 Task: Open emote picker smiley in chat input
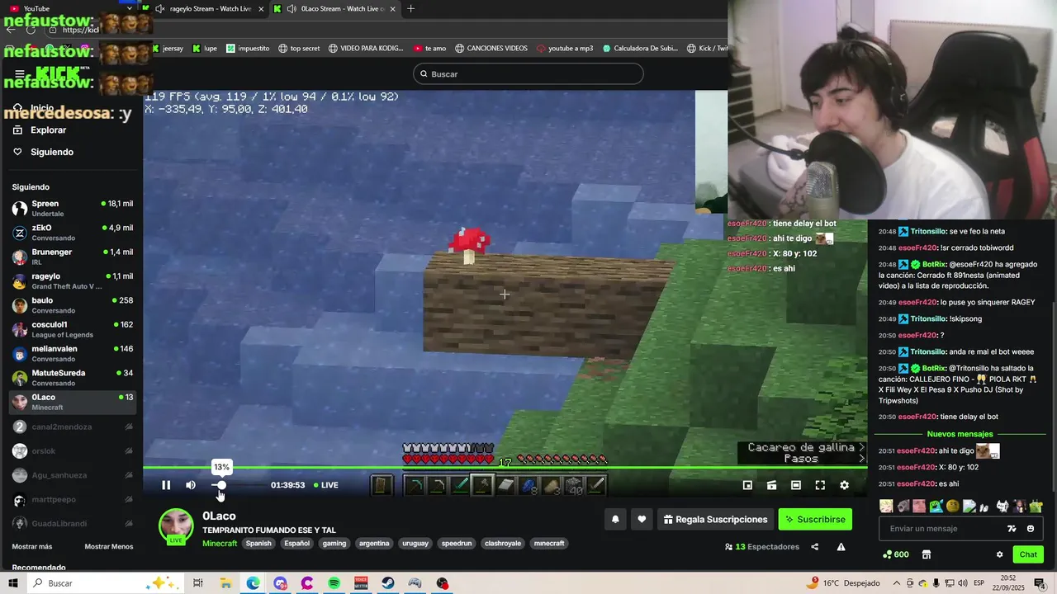point(1030,528)
